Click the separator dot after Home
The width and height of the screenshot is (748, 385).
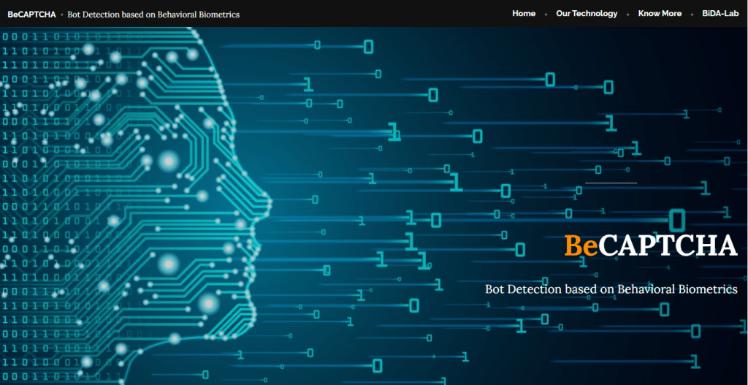546,14
